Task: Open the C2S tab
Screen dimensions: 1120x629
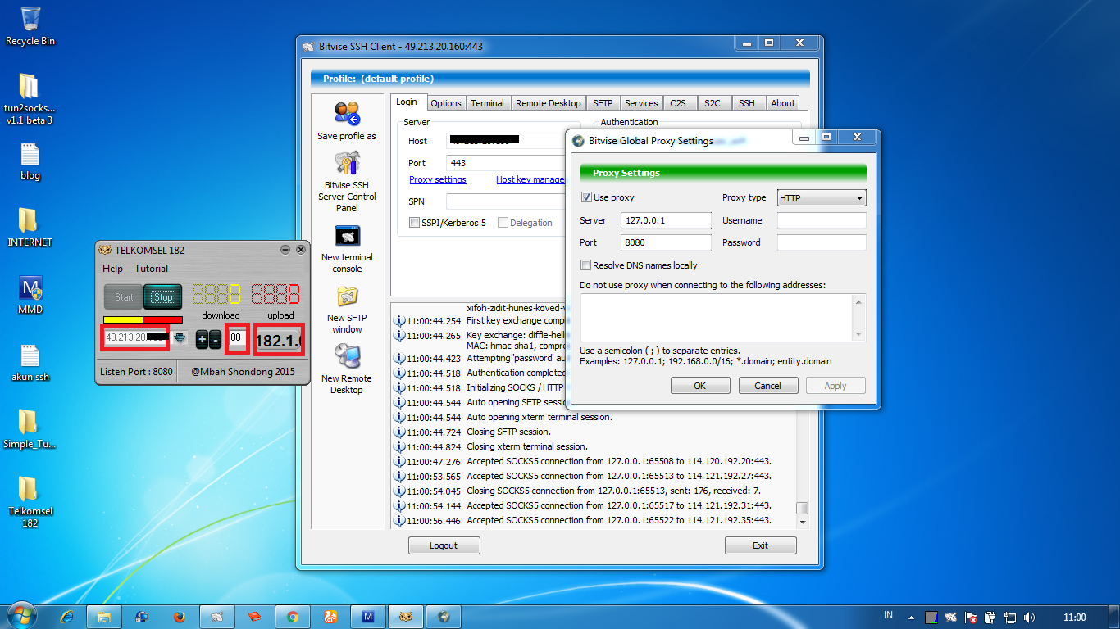Action: pyautogui.click(x=678, y=103)
